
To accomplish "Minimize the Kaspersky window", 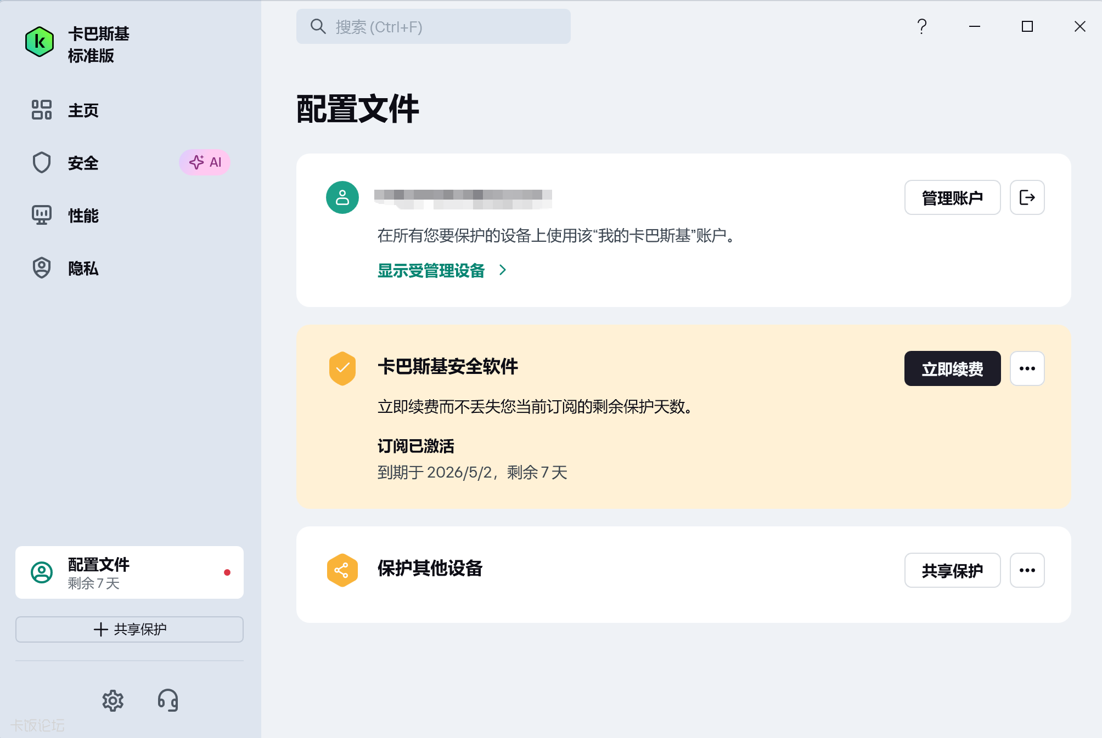I will pyautogui.click(x=975, y=26).
